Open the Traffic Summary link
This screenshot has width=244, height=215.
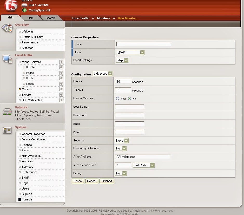[x=32, y=37]
